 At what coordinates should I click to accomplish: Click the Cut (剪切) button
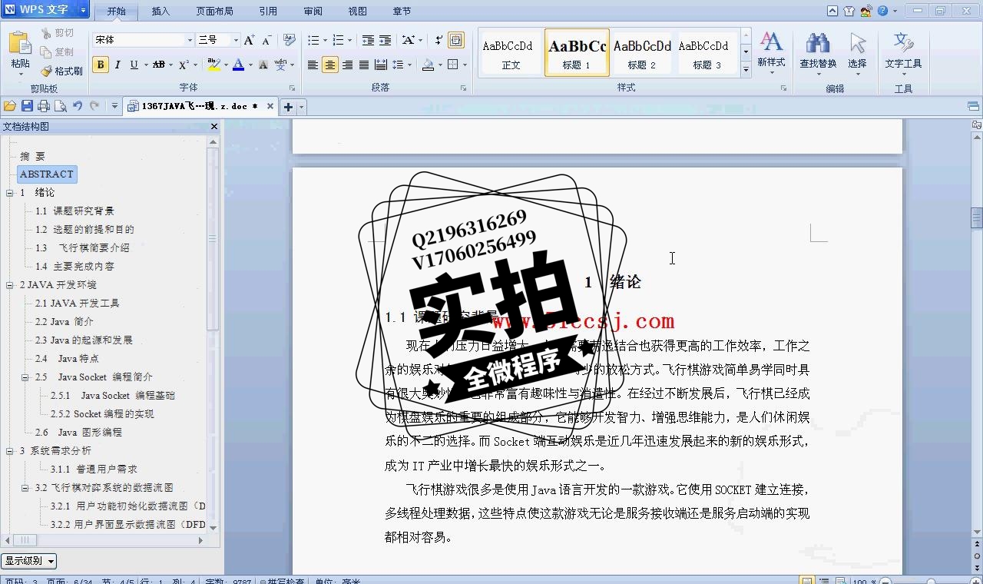pos(58,33)
